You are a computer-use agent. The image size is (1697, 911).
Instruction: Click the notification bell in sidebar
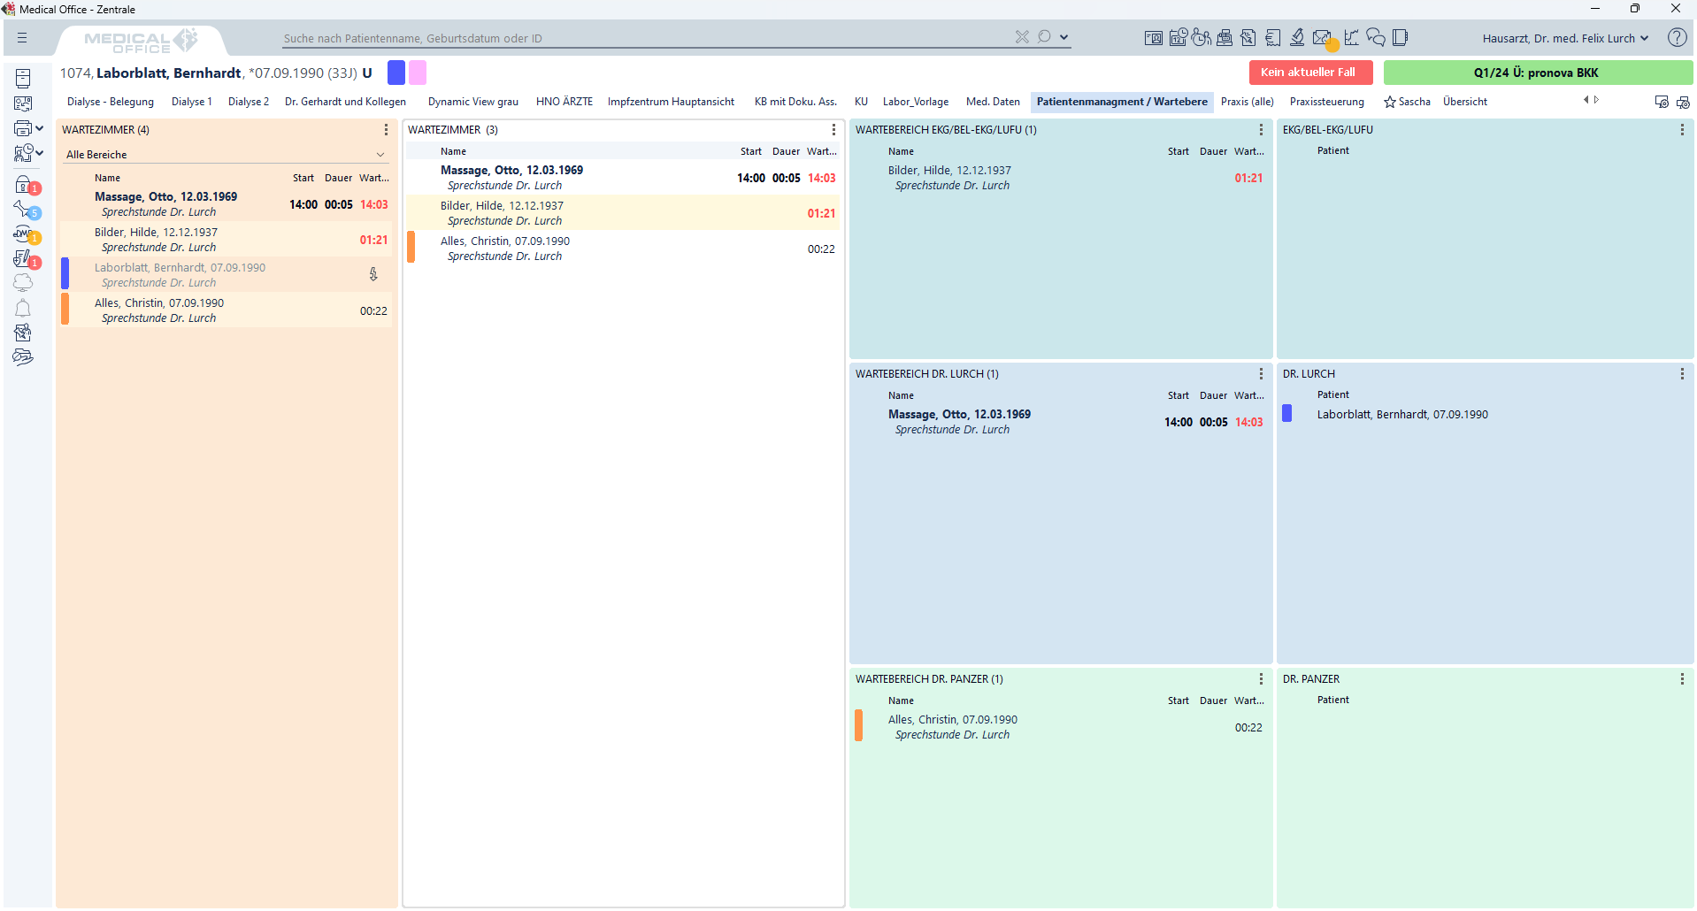(x=23, y=308)
